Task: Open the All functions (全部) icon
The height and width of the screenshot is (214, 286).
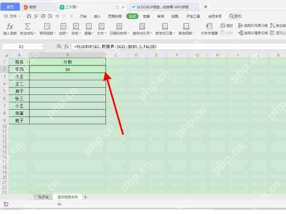Action: point(63,27)
